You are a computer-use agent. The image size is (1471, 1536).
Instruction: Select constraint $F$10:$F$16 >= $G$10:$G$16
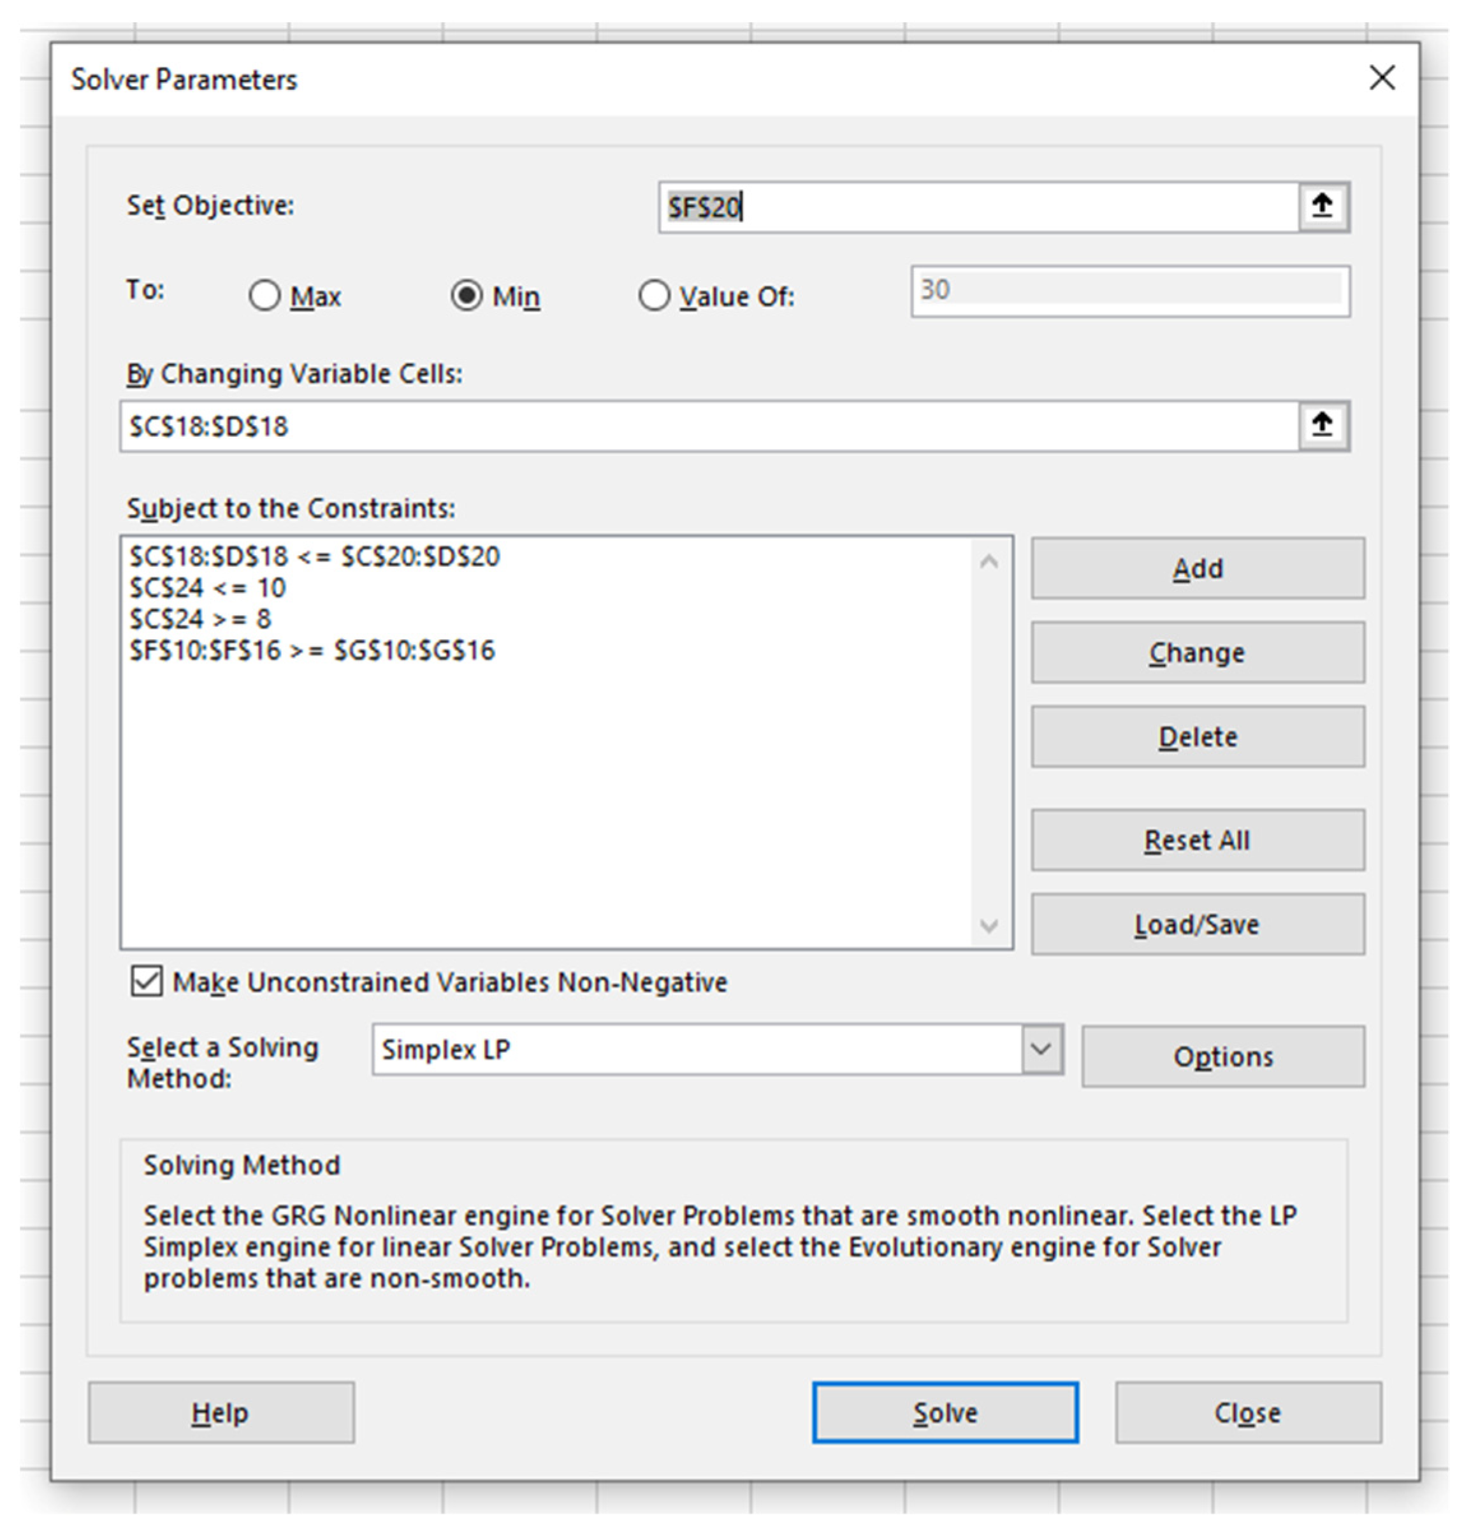click(x=312, y=651)
